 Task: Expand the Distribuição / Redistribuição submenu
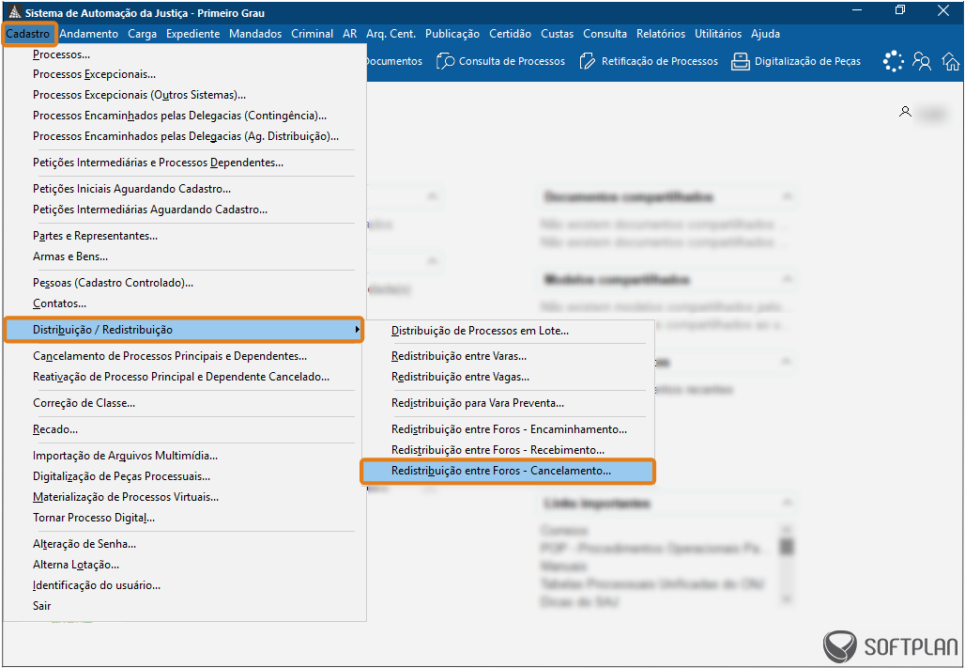coord(183,330)
